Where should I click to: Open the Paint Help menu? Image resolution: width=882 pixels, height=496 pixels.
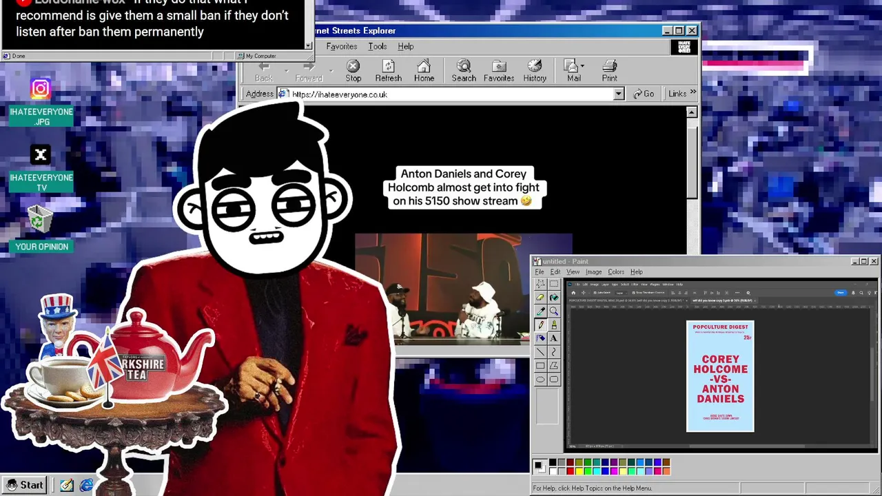point(636,272)
